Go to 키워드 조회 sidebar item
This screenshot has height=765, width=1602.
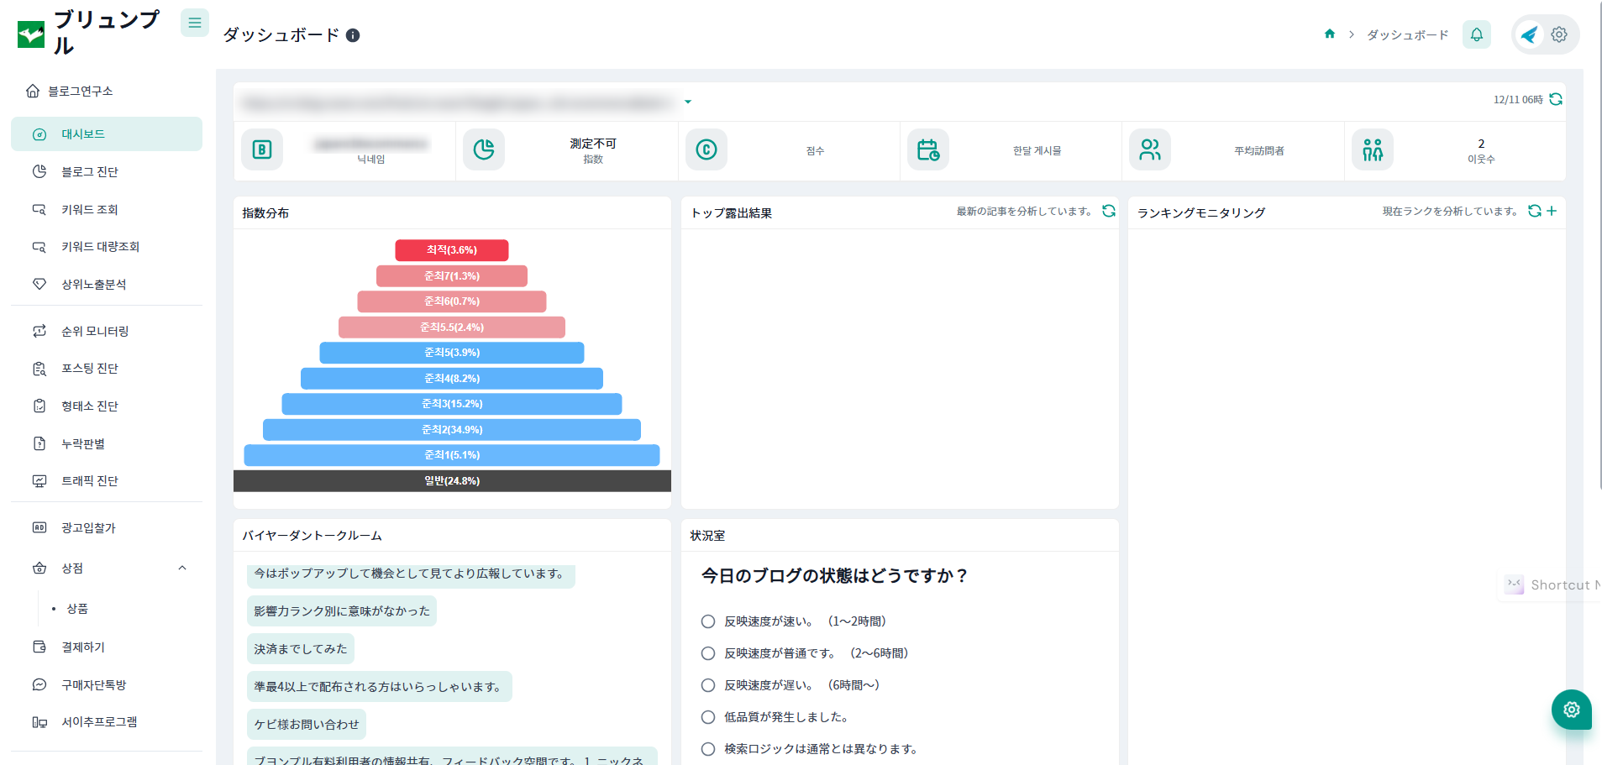click(89, 210)
